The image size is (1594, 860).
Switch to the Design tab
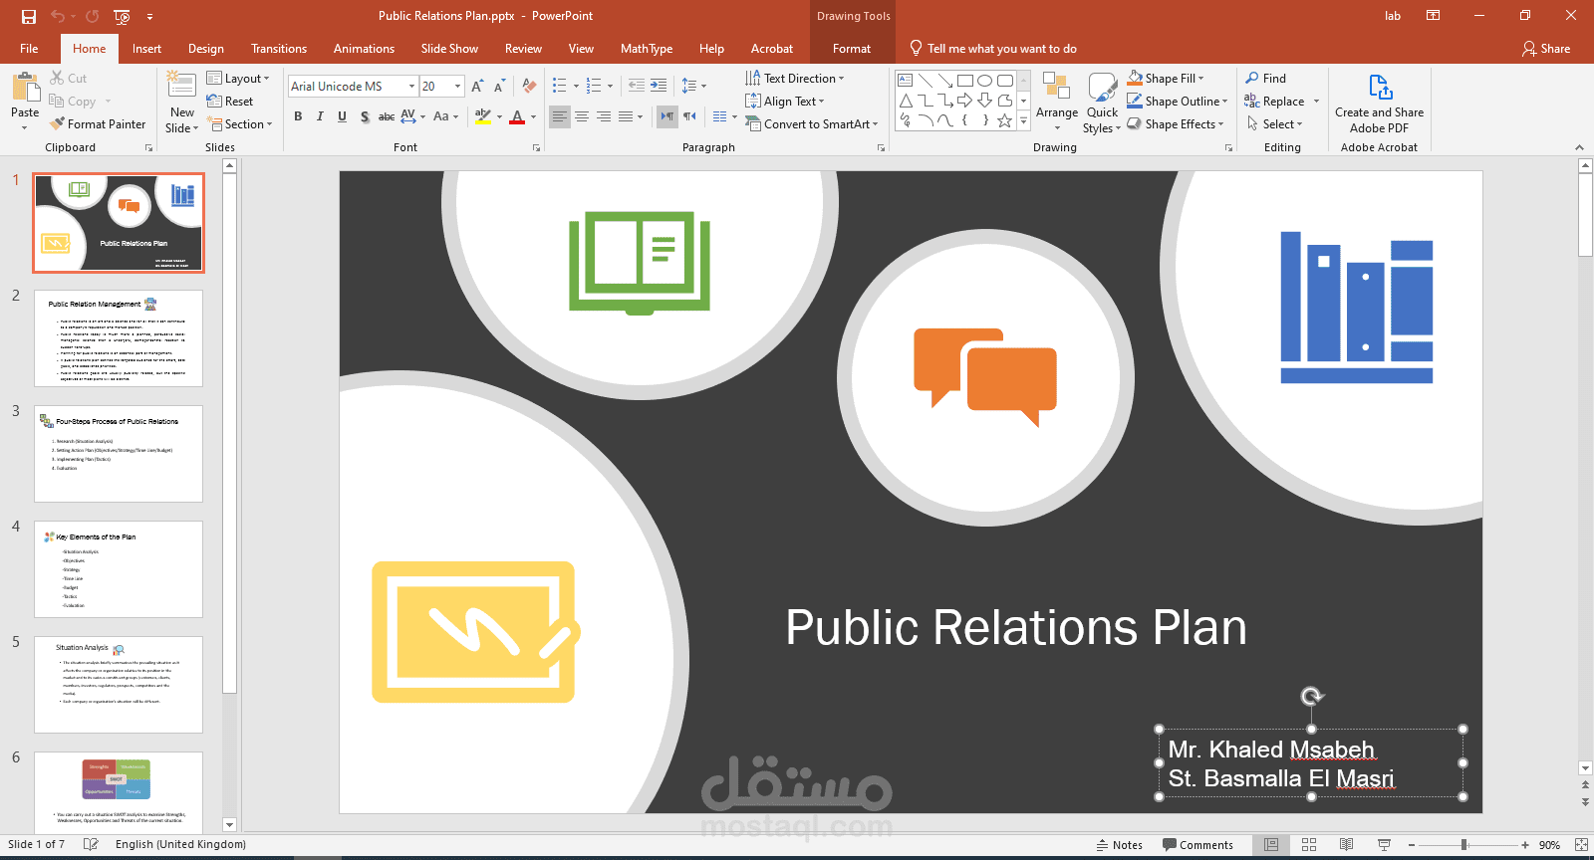coord(205,49)
